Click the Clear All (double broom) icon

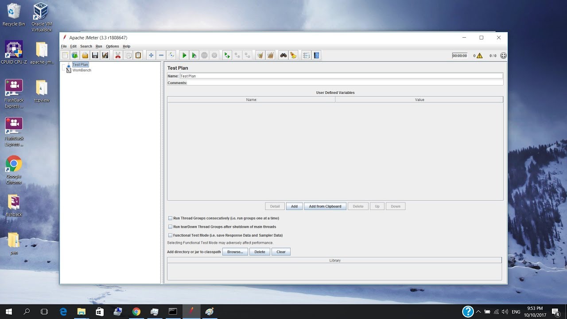[x=271, y=55]
